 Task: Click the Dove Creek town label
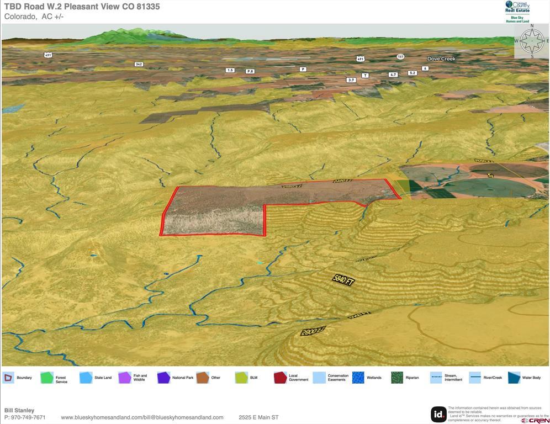(441, 59)
